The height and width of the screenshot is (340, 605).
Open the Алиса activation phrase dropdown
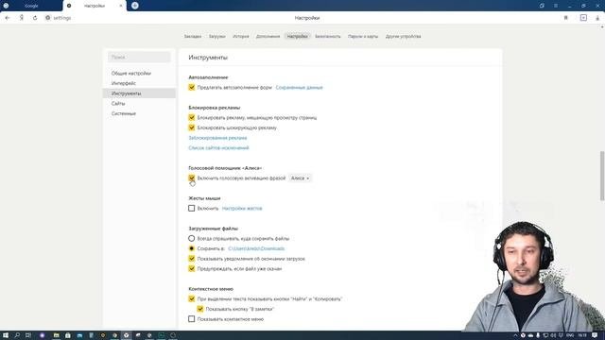pos(300,178)
